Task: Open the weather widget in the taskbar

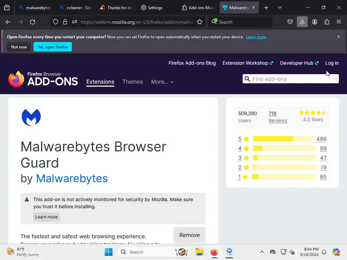Action: 23,252
